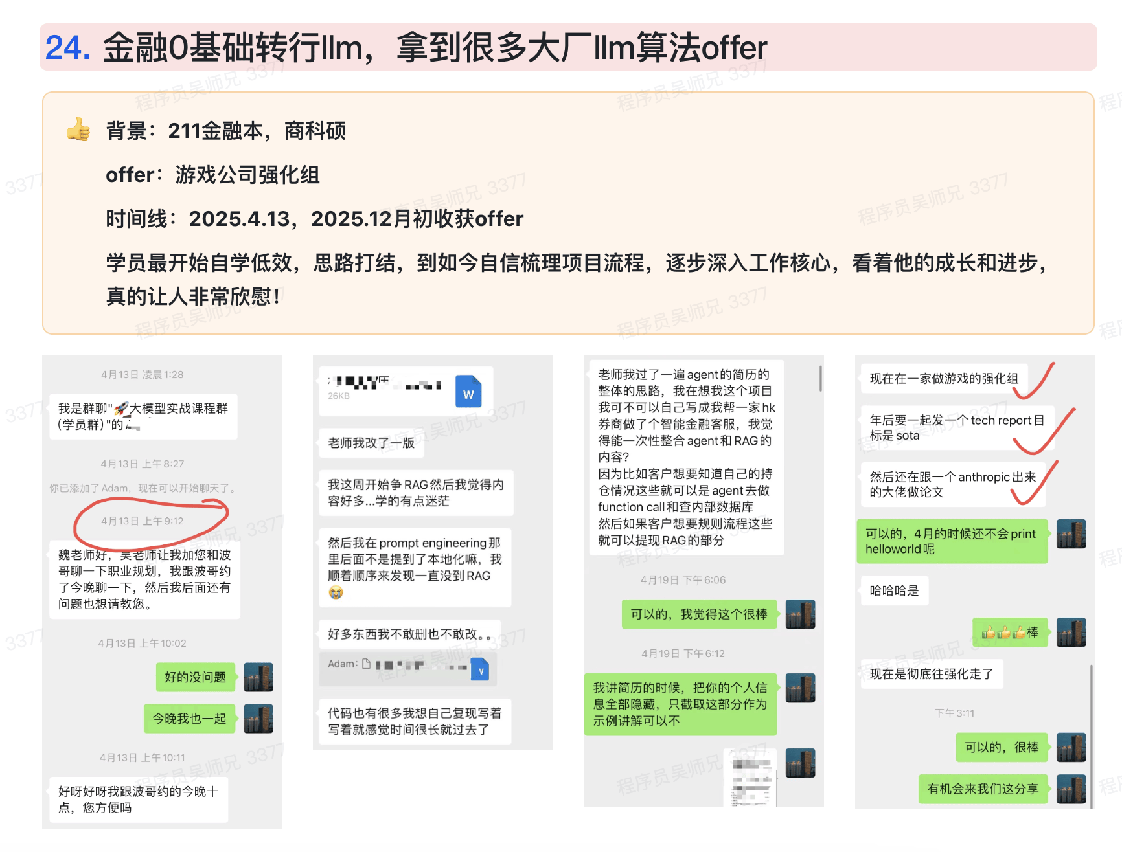Click the avatar next to 好的没问题
Image resolution: width=1122 pixels, height=852 pixels.
pos(258,677)
